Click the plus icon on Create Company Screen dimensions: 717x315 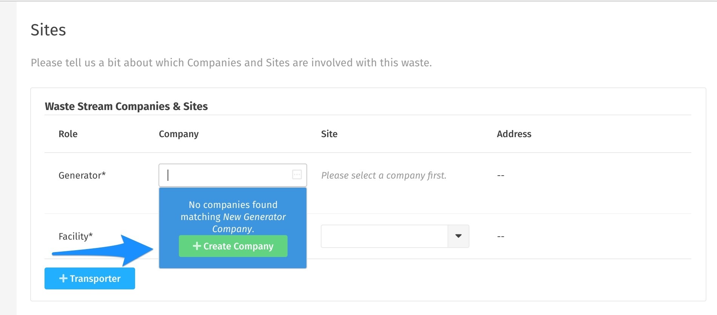(x=197, y=246)
